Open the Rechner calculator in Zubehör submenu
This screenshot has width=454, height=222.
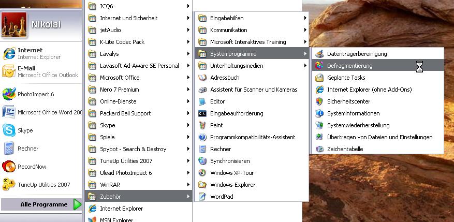(x=220, y=149)
